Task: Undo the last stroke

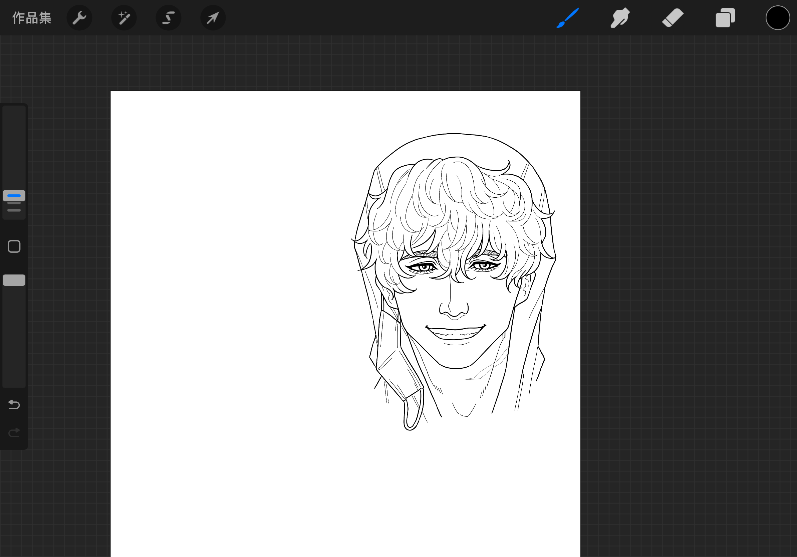Action: coord(14,404)
